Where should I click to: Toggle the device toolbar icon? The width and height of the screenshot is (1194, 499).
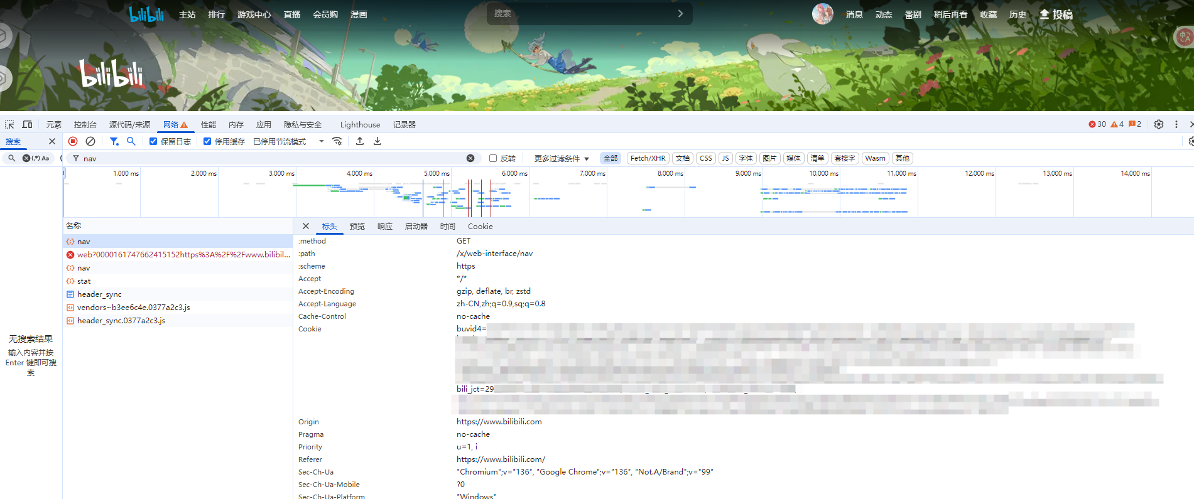point(27,124)
